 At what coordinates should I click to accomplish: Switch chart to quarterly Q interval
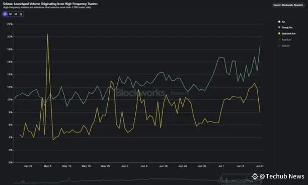(x=21, y=14)
